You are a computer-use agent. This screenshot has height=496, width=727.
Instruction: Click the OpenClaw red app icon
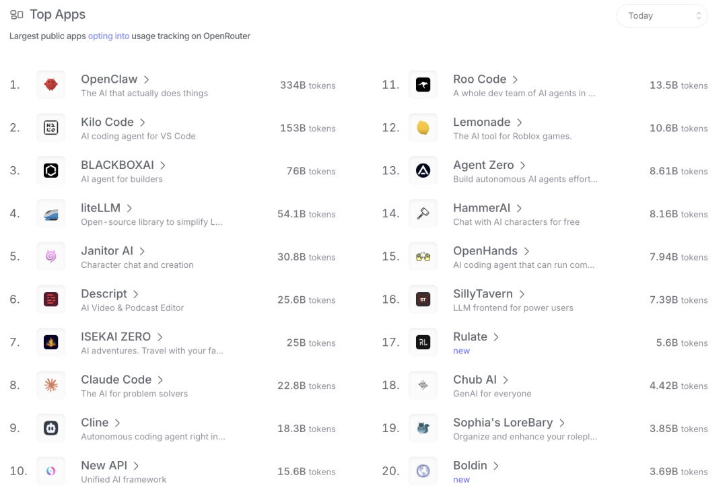pyautogui.click(x=51, y=85)
